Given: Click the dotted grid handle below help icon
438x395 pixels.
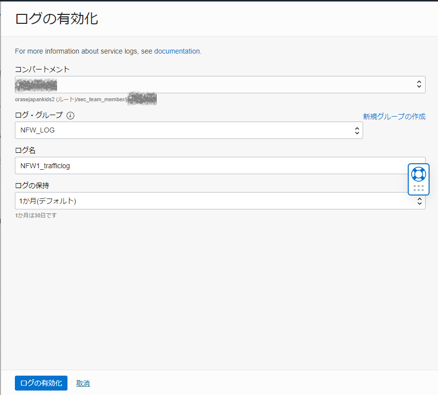Looking at the screenshot, I should tap(419, 188).
